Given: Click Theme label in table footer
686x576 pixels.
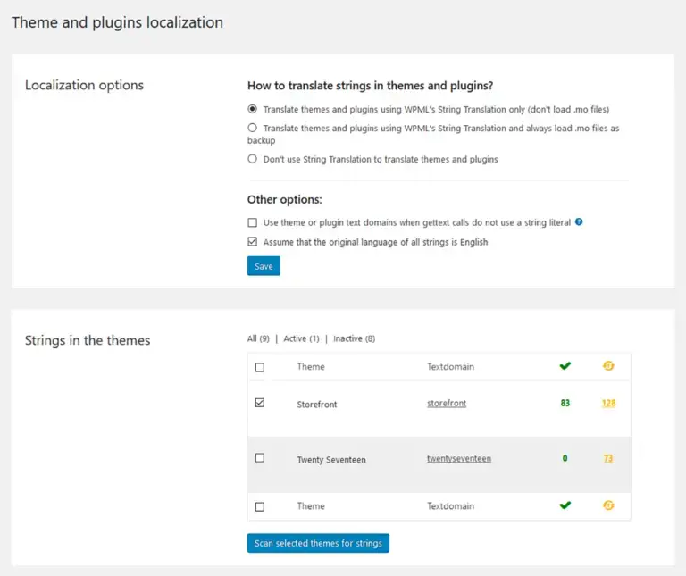Looking at the screenshot, I should pos(311,506).
